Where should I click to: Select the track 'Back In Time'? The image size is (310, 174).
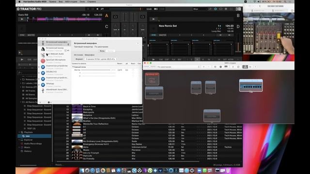click(89, 106)
